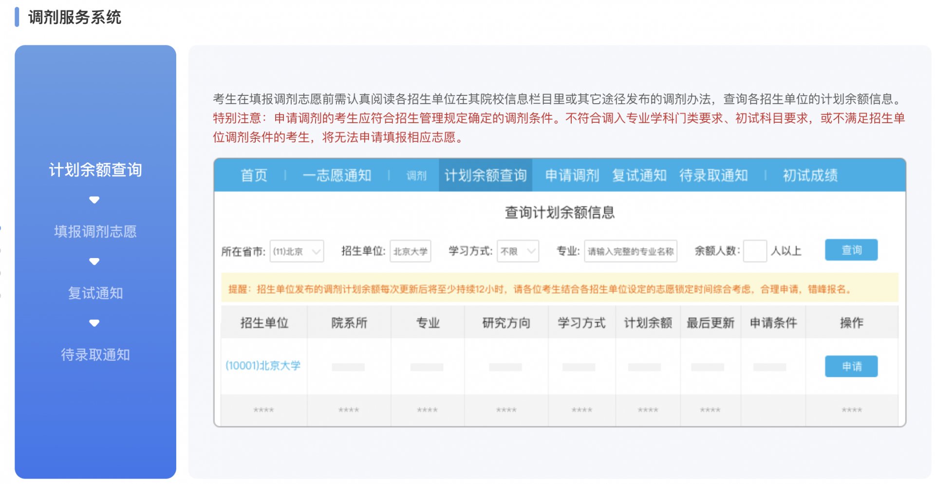Click the 计划余额 column header

coord(648,323)
